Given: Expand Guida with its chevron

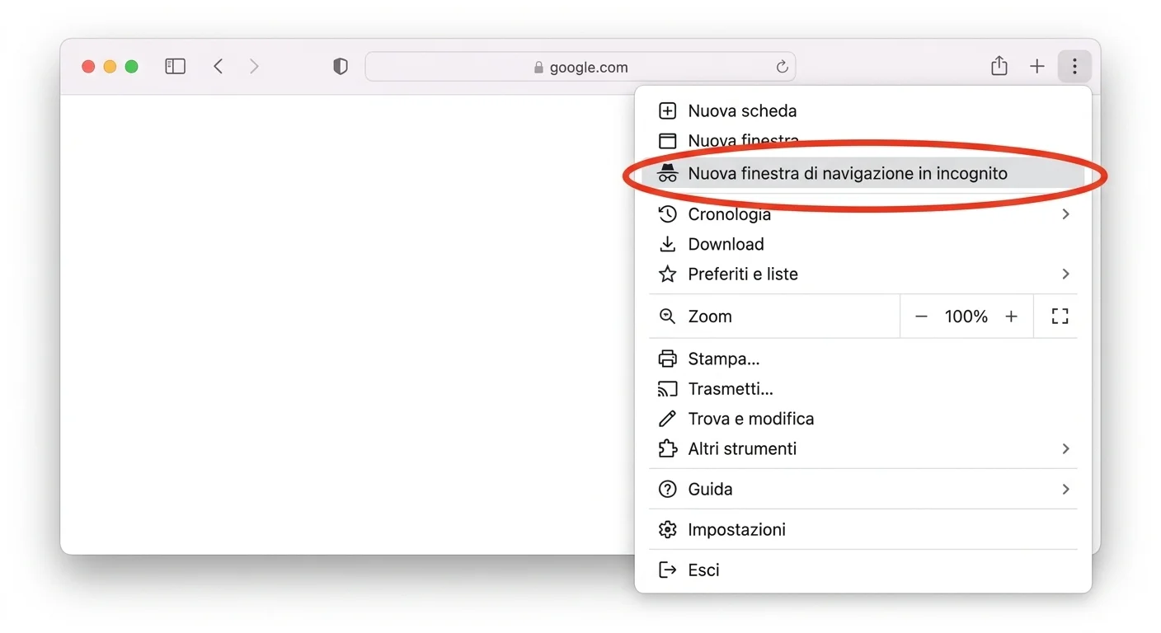Looking at the screenshot, I should [1065, 490].
